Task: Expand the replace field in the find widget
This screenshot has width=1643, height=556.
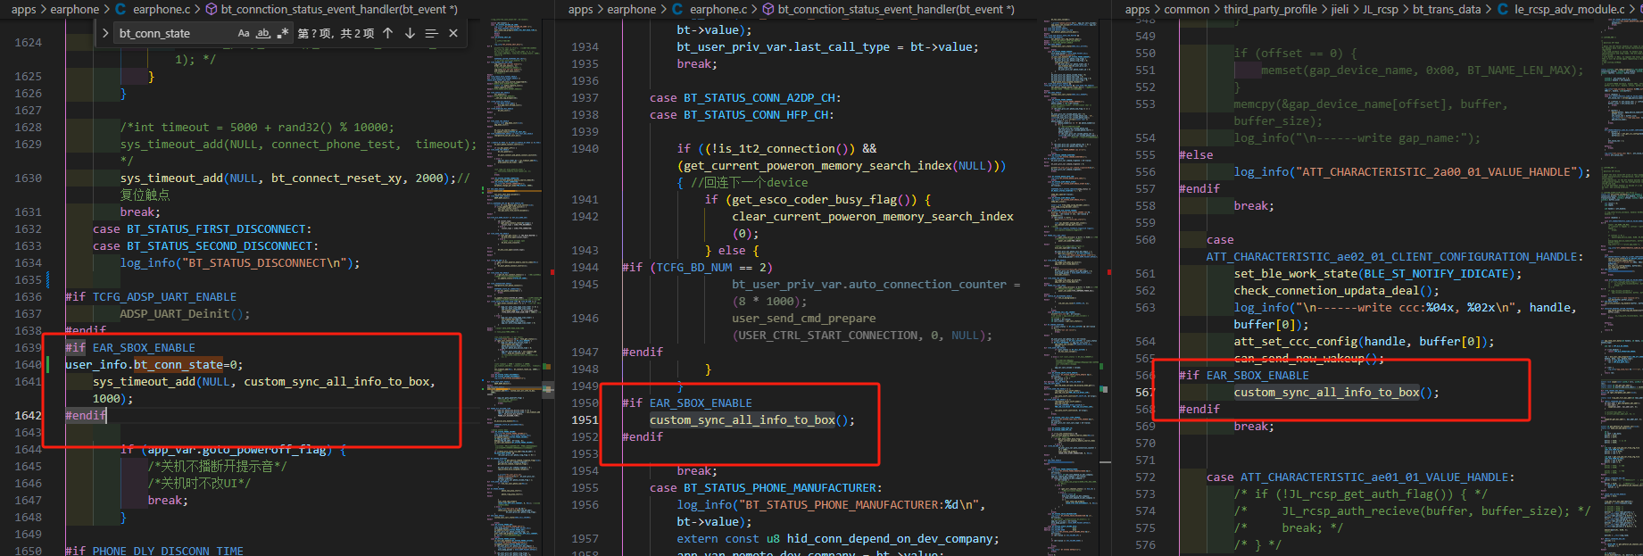Action: point(105,33)
